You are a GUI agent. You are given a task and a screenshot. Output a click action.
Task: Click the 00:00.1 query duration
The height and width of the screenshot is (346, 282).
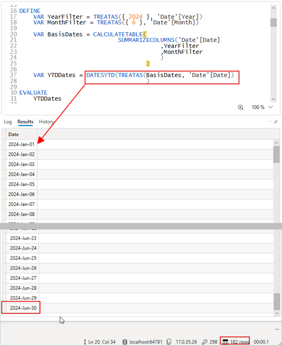pos(261,342)
